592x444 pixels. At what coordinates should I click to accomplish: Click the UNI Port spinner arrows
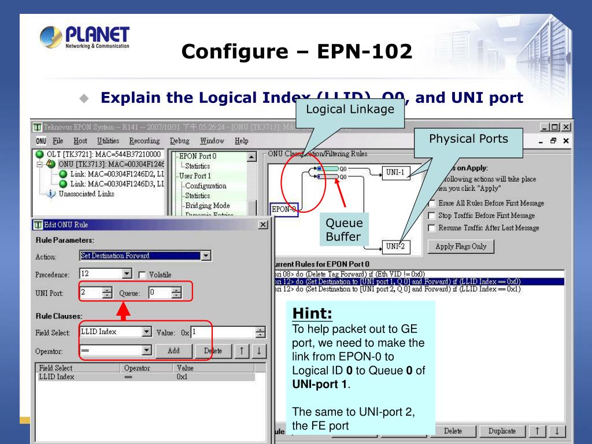point(107,293)
